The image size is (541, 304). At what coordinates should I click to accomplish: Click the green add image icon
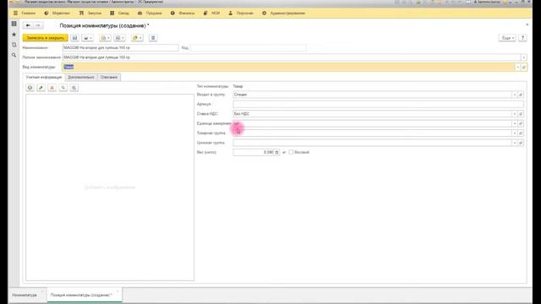[30, 88]
